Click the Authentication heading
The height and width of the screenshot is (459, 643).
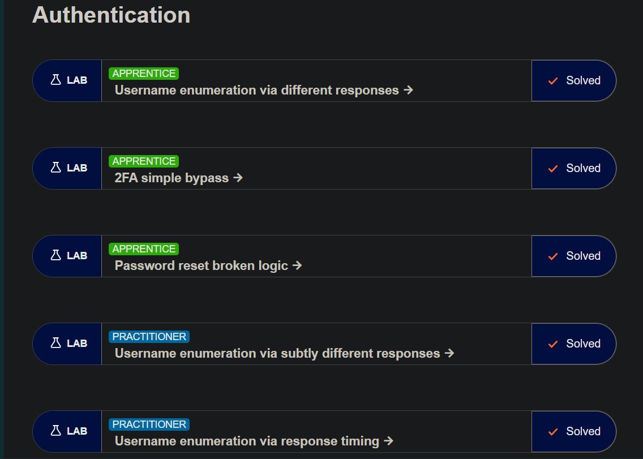coord(111,15)
